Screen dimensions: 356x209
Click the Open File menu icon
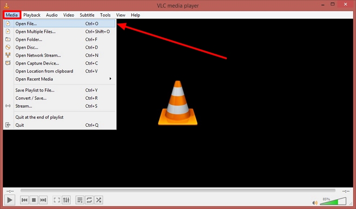coord(8,23)
